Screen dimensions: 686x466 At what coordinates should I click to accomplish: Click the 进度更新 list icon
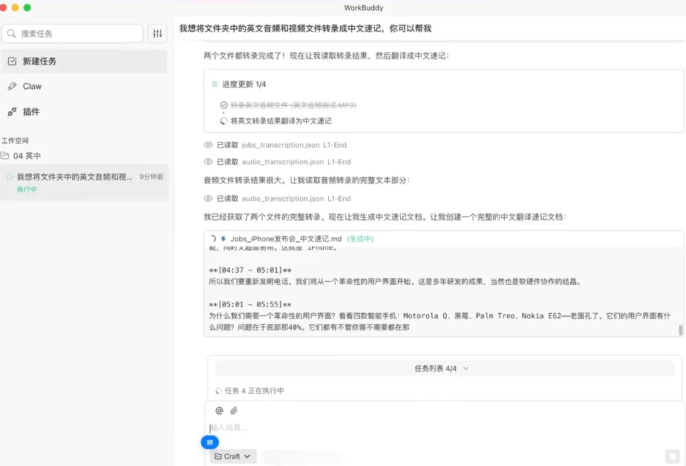click(x=215, y=85)
